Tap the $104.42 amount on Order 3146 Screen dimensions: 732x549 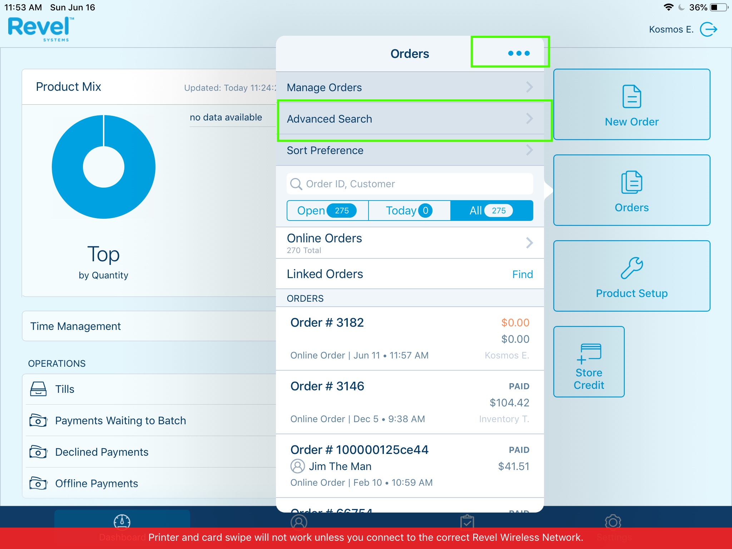coord(509,402)
